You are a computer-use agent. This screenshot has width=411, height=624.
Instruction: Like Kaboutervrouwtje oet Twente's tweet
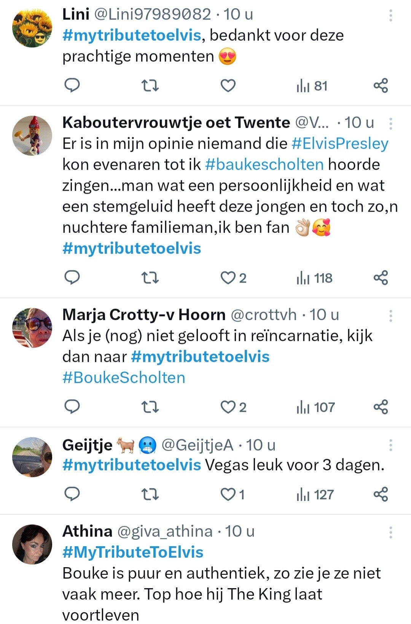228,278
